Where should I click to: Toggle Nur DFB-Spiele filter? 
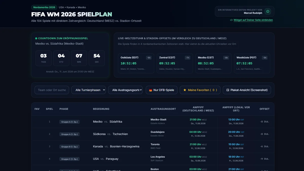pos(162,90)
